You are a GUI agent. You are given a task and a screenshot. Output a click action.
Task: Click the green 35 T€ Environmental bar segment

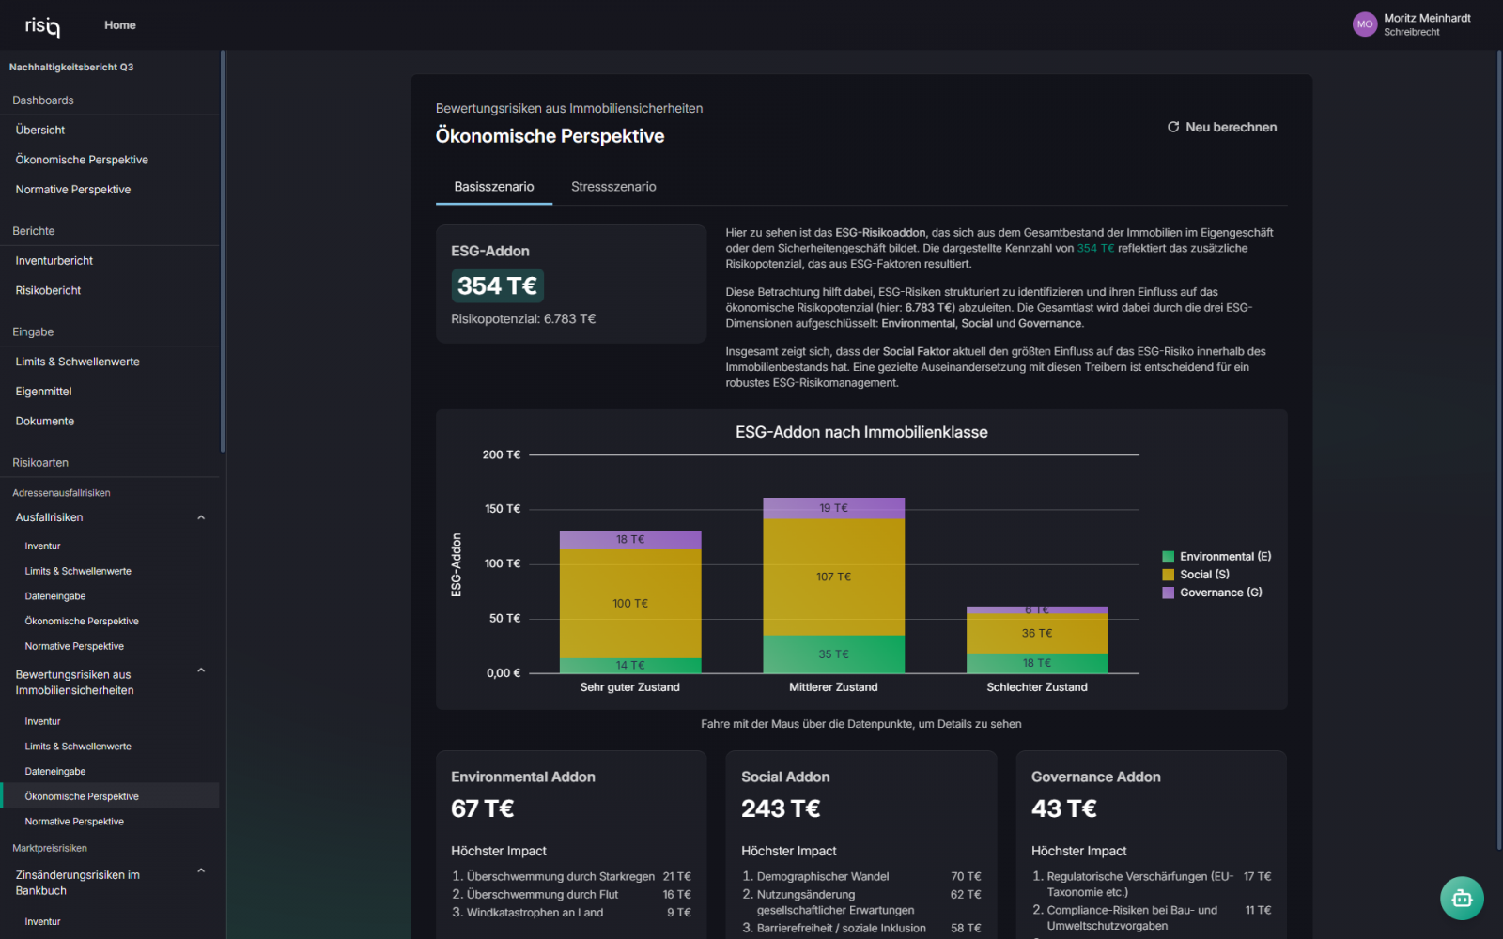(833, 654)
